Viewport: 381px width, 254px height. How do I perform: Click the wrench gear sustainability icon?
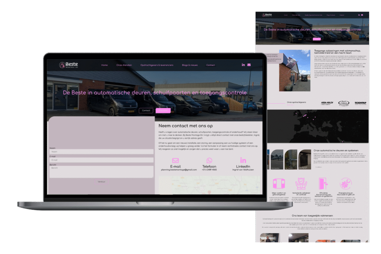tap(345, 184)
